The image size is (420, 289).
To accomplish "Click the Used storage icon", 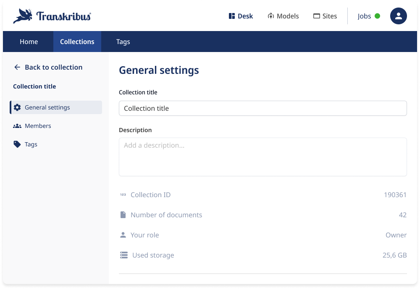I will (x=124, y=255).
